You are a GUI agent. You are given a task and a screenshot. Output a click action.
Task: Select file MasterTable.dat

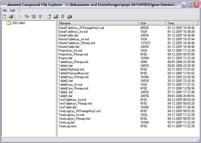coord(69,47)
